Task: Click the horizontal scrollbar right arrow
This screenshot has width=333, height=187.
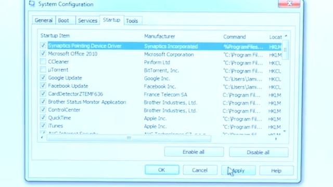Action: click(x=276, y=139)
